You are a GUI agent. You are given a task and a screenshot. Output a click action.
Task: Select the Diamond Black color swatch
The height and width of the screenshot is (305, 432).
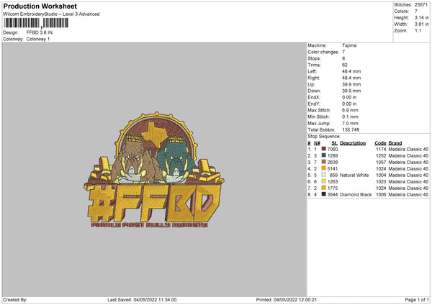click(x=324, y=194)
